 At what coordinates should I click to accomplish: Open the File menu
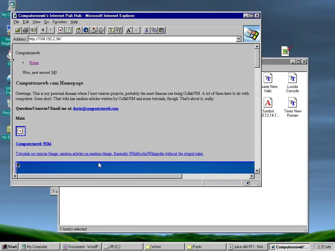pos(16,22)
